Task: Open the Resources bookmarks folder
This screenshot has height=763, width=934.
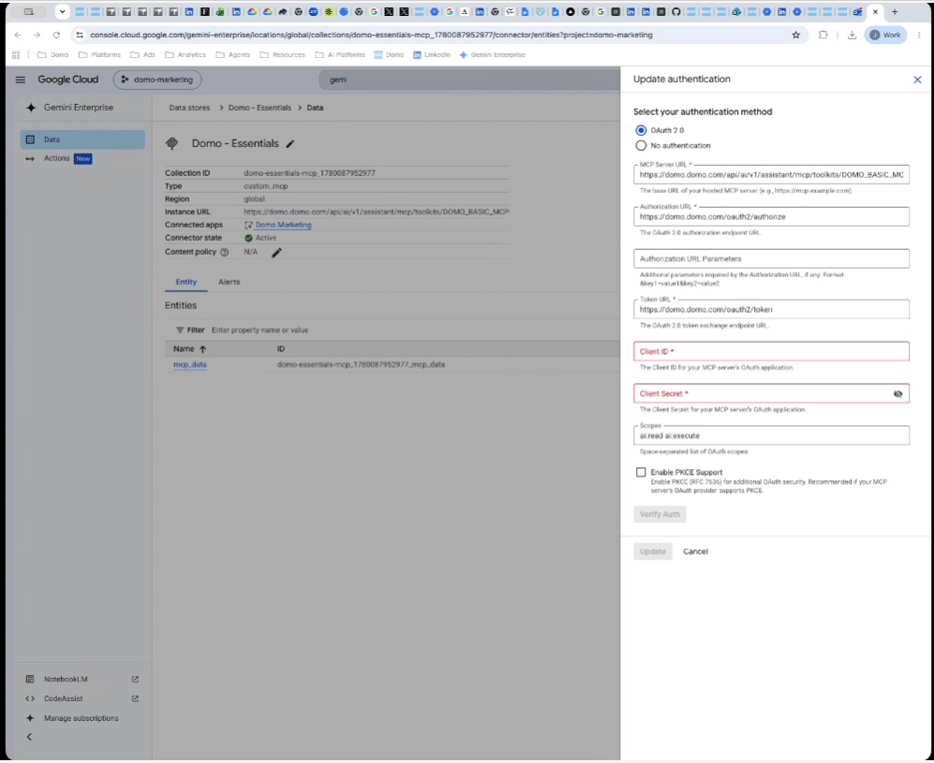Action: 282,54
